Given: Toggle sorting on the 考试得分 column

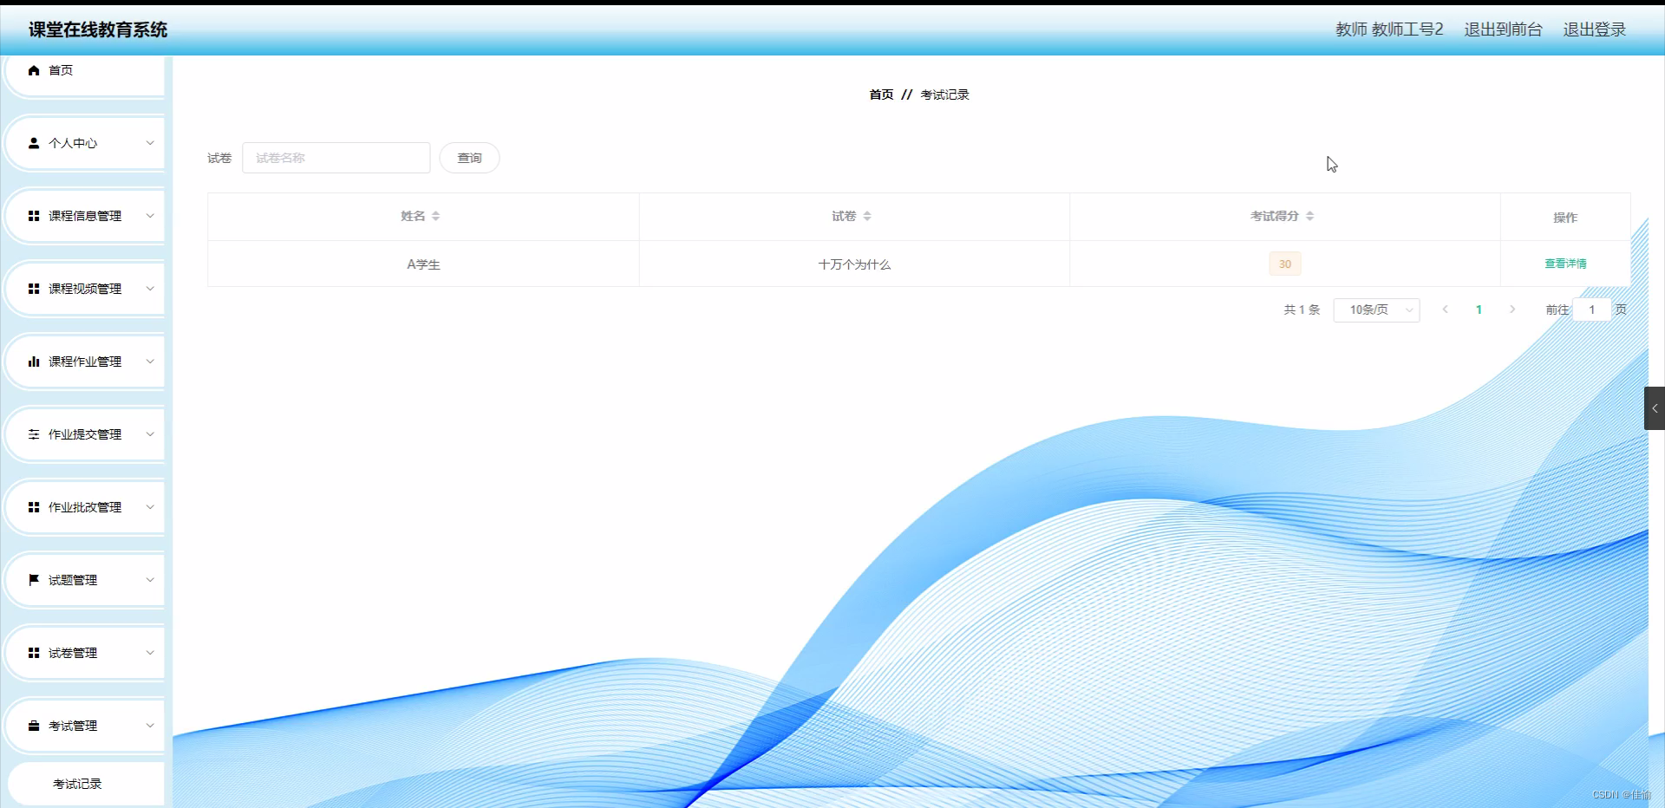Looking at the screenshot, I should click(1310, 216).
